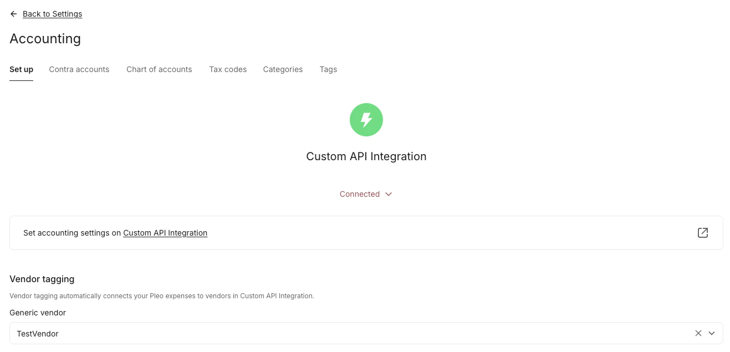Expand the Connected status dropdown
This screenshot has width=730, height=352.
pos(366,194)
